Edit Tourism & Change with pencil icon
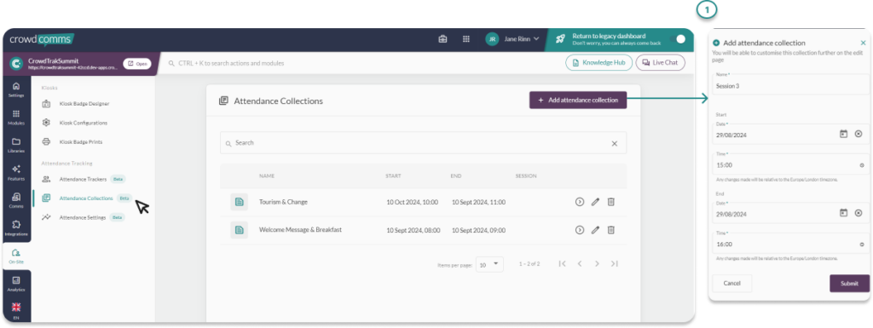873x328 pixels. tap(595, 203)
